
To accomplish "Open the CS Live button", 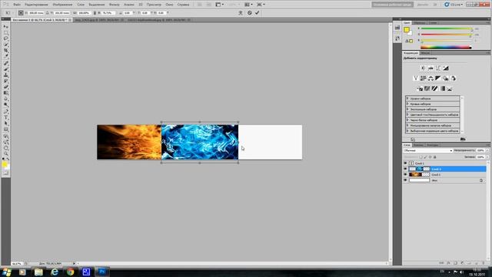I will click(454, 5).
